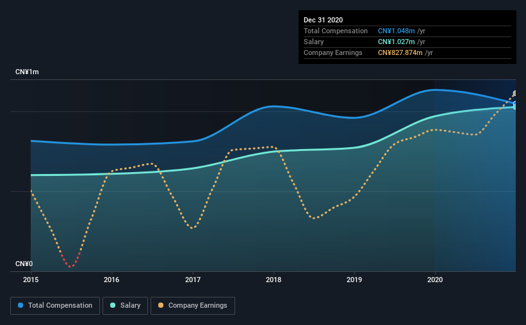Select the 2018 x-axis label
The width and height of the screenshot is (526, 325).
point(274,280)
